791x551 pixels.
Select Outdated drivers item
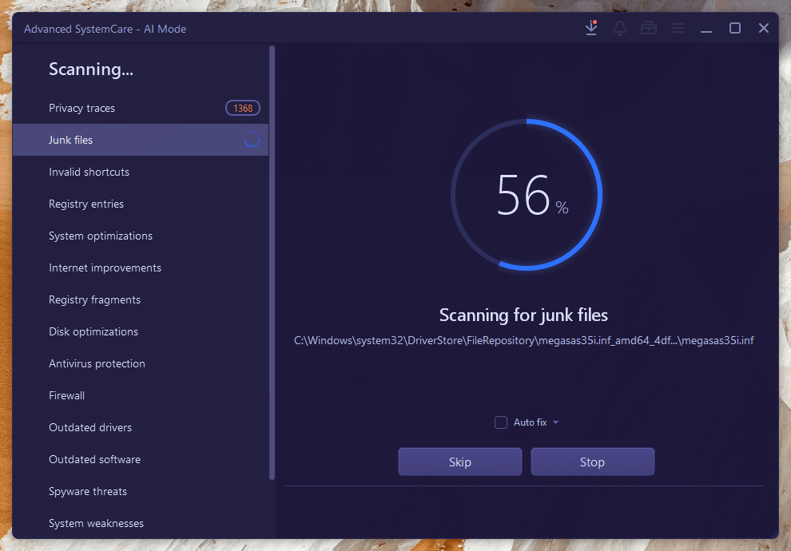[90, 427]
